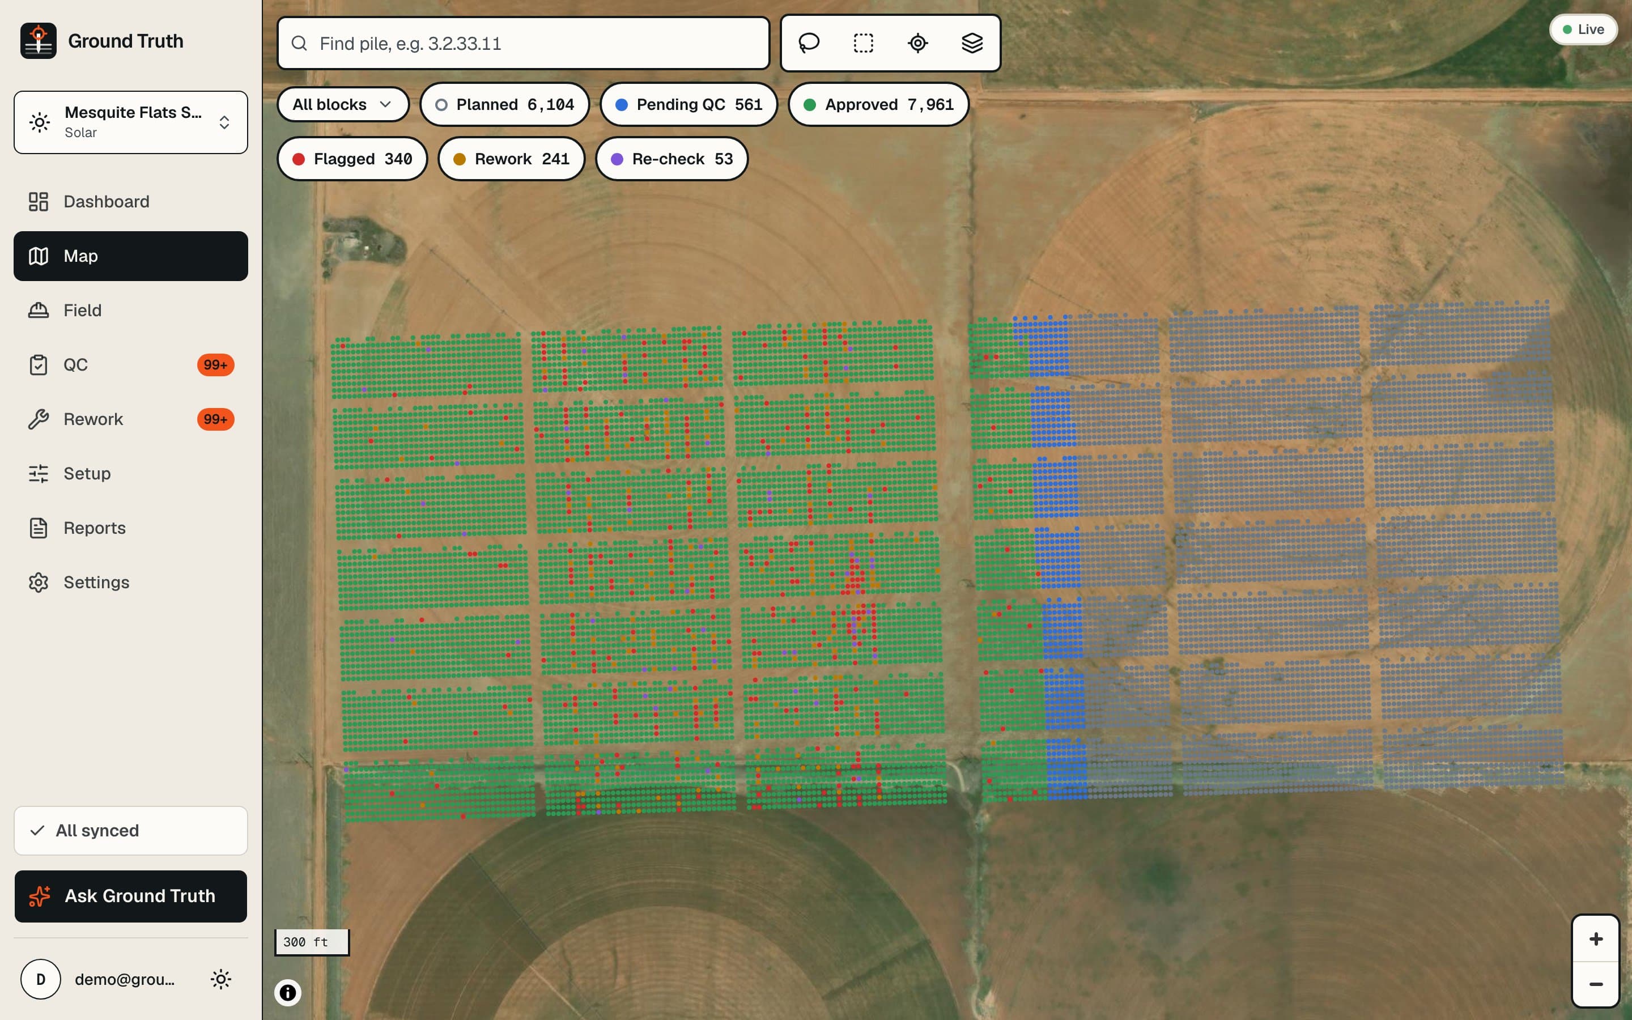Open map attribution info icon
This screenshot has height=1020, width=1632.
coord(288,993)
